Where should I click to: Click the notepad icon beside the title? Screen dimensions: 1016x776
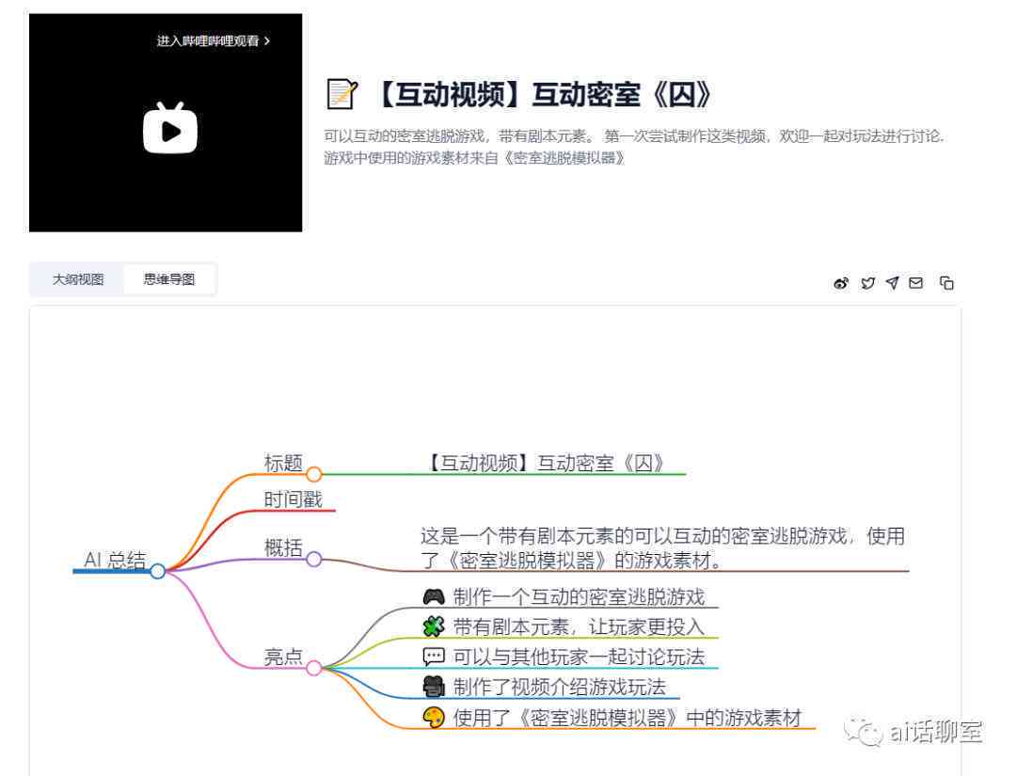tap(341, 95)
